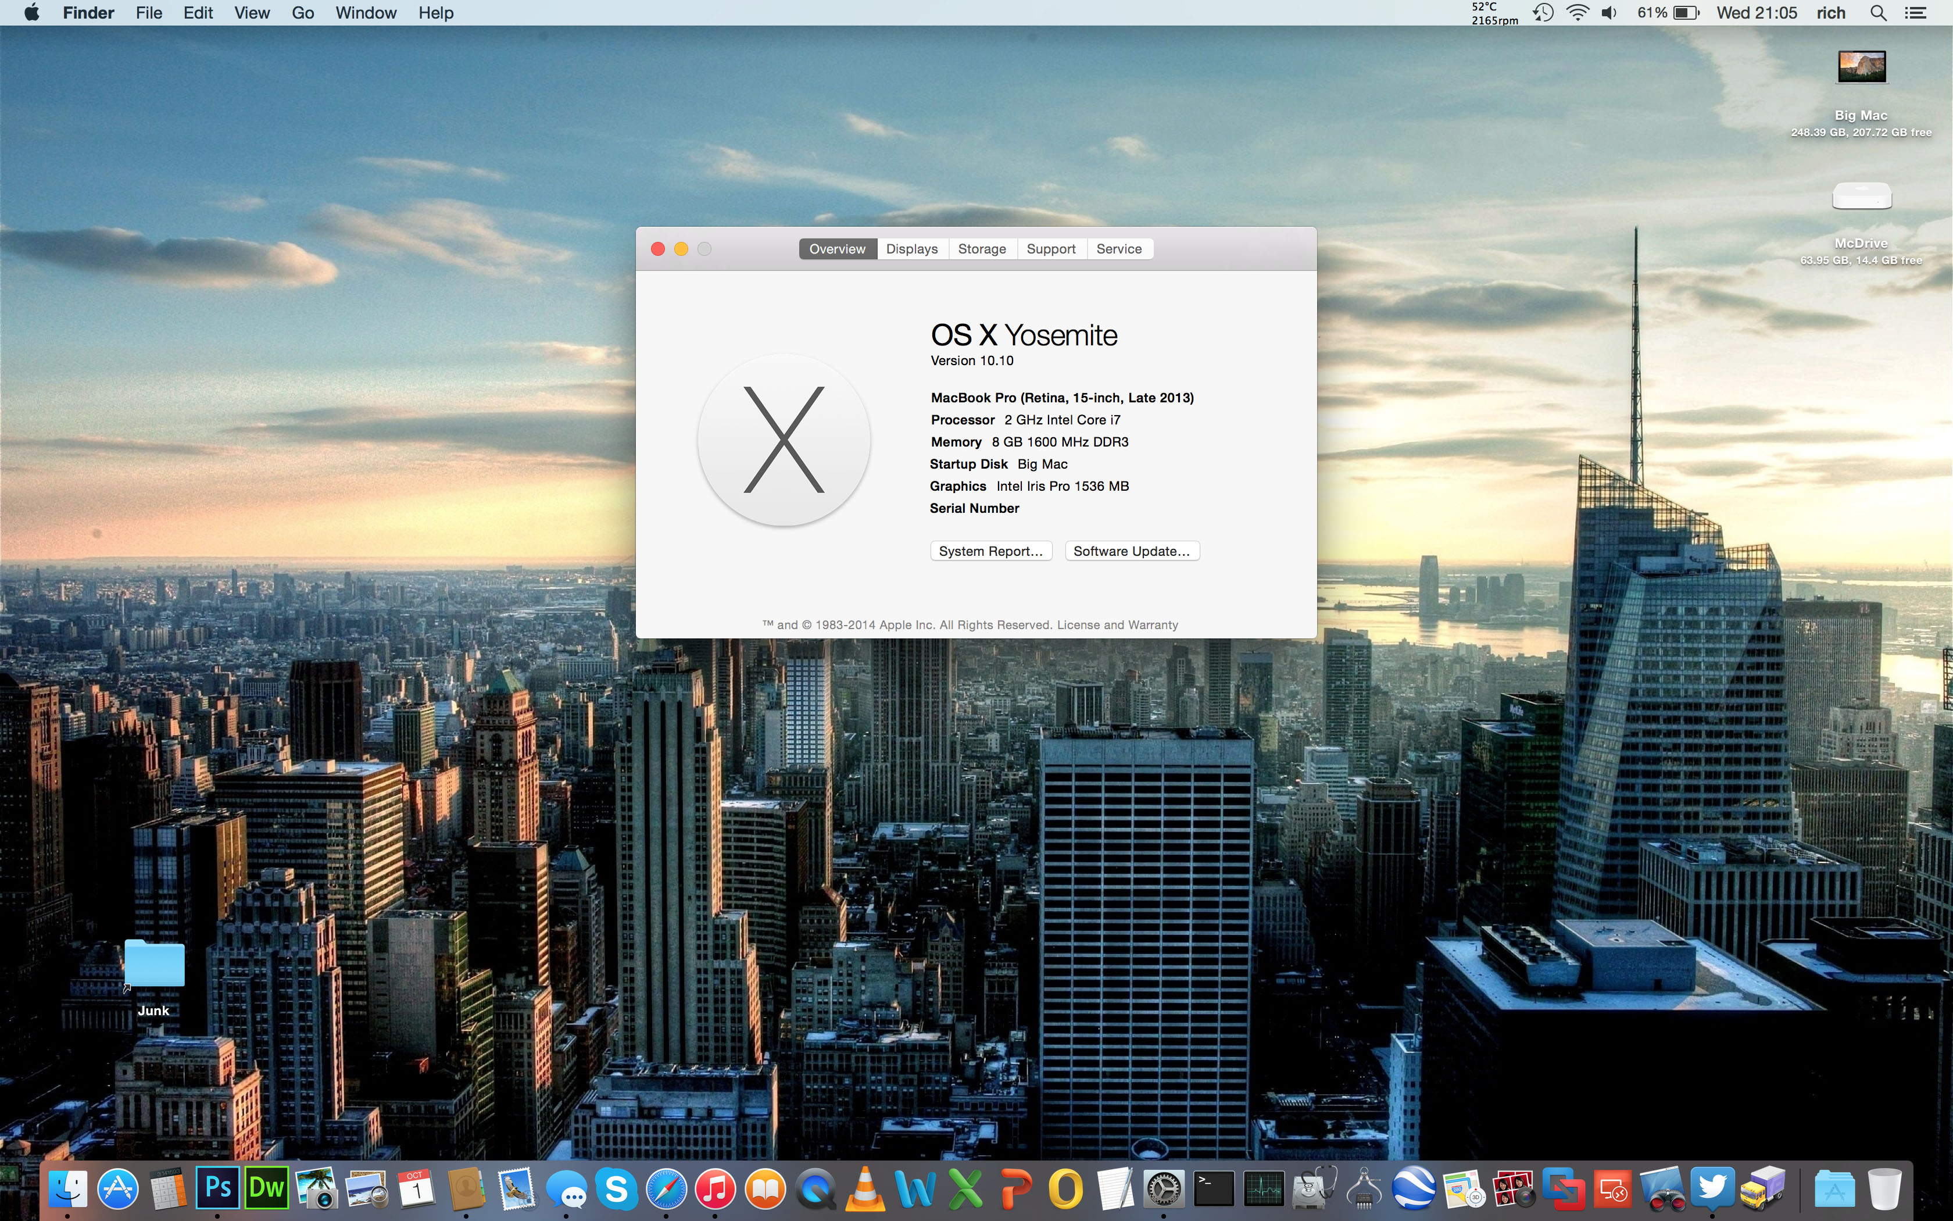Viewport: 1953px width, 1221px height.
Task: Open the File menu
Action: pyautogui.click(x=149, y=13)
